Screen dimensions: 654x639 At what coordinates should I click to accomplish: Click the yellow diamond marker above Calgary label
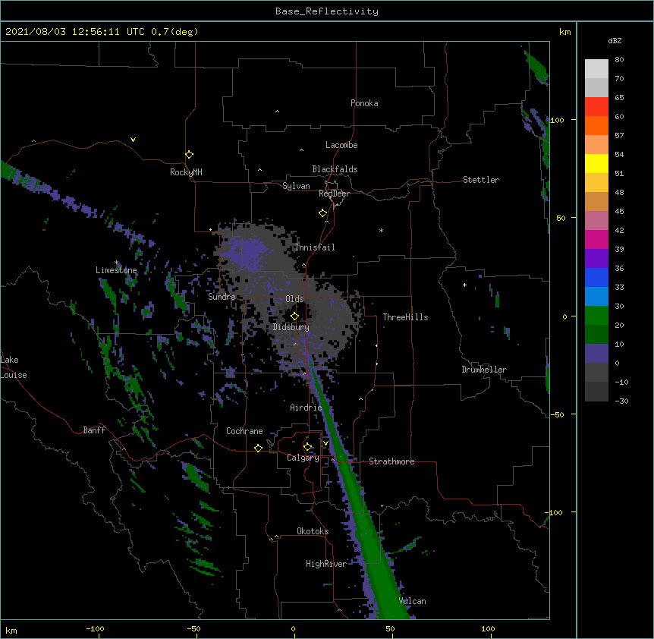click(x=307, y=447)
